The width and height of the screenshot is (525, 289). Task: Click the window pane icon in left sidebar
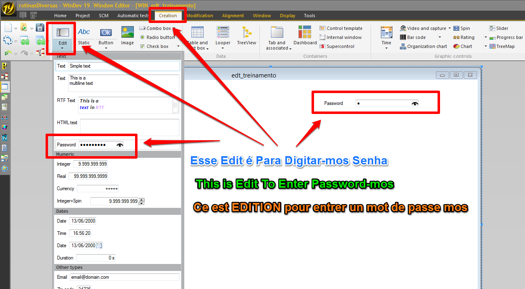(x=5, y=86)
